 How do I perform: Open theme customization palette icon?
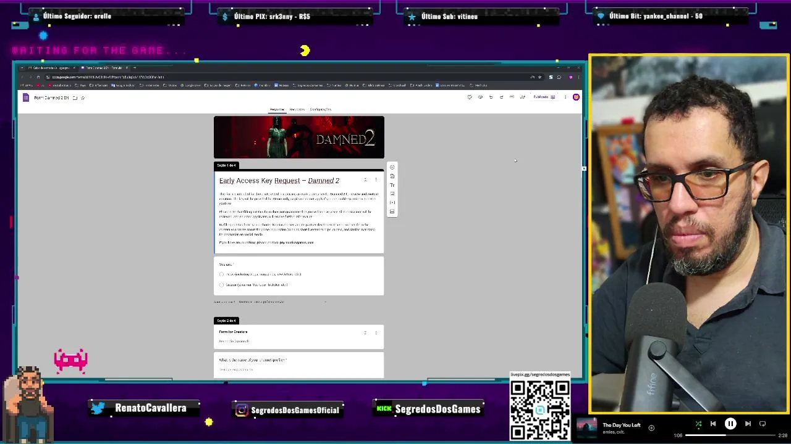(470, 97)
